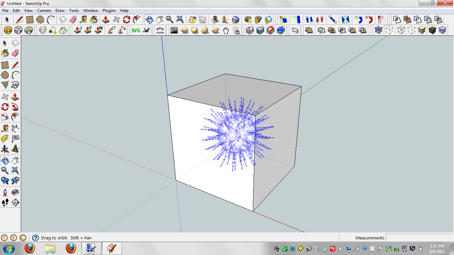The width and height of the screenshot is (454, 255).
Task: Select the Freehand drawing tool
Action: [x=15, y=85]
